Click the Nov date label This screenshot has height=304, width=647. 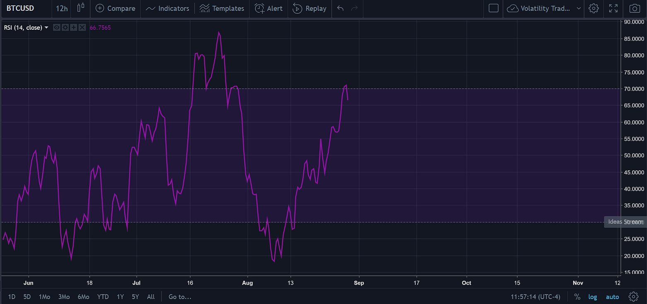click(578, 283)
